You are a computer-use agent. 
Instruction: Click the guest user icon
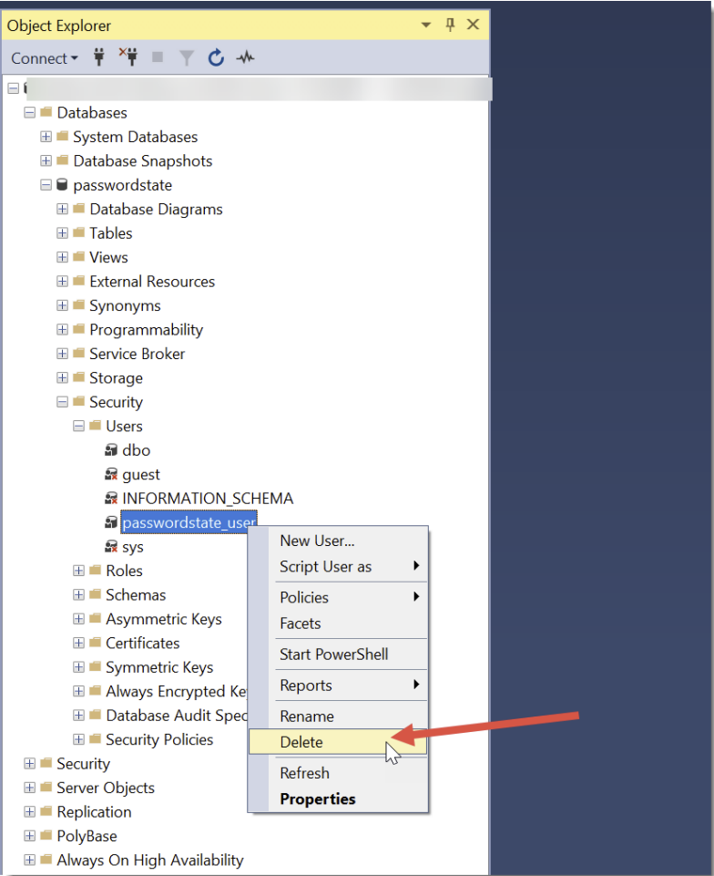click(111, 474)
